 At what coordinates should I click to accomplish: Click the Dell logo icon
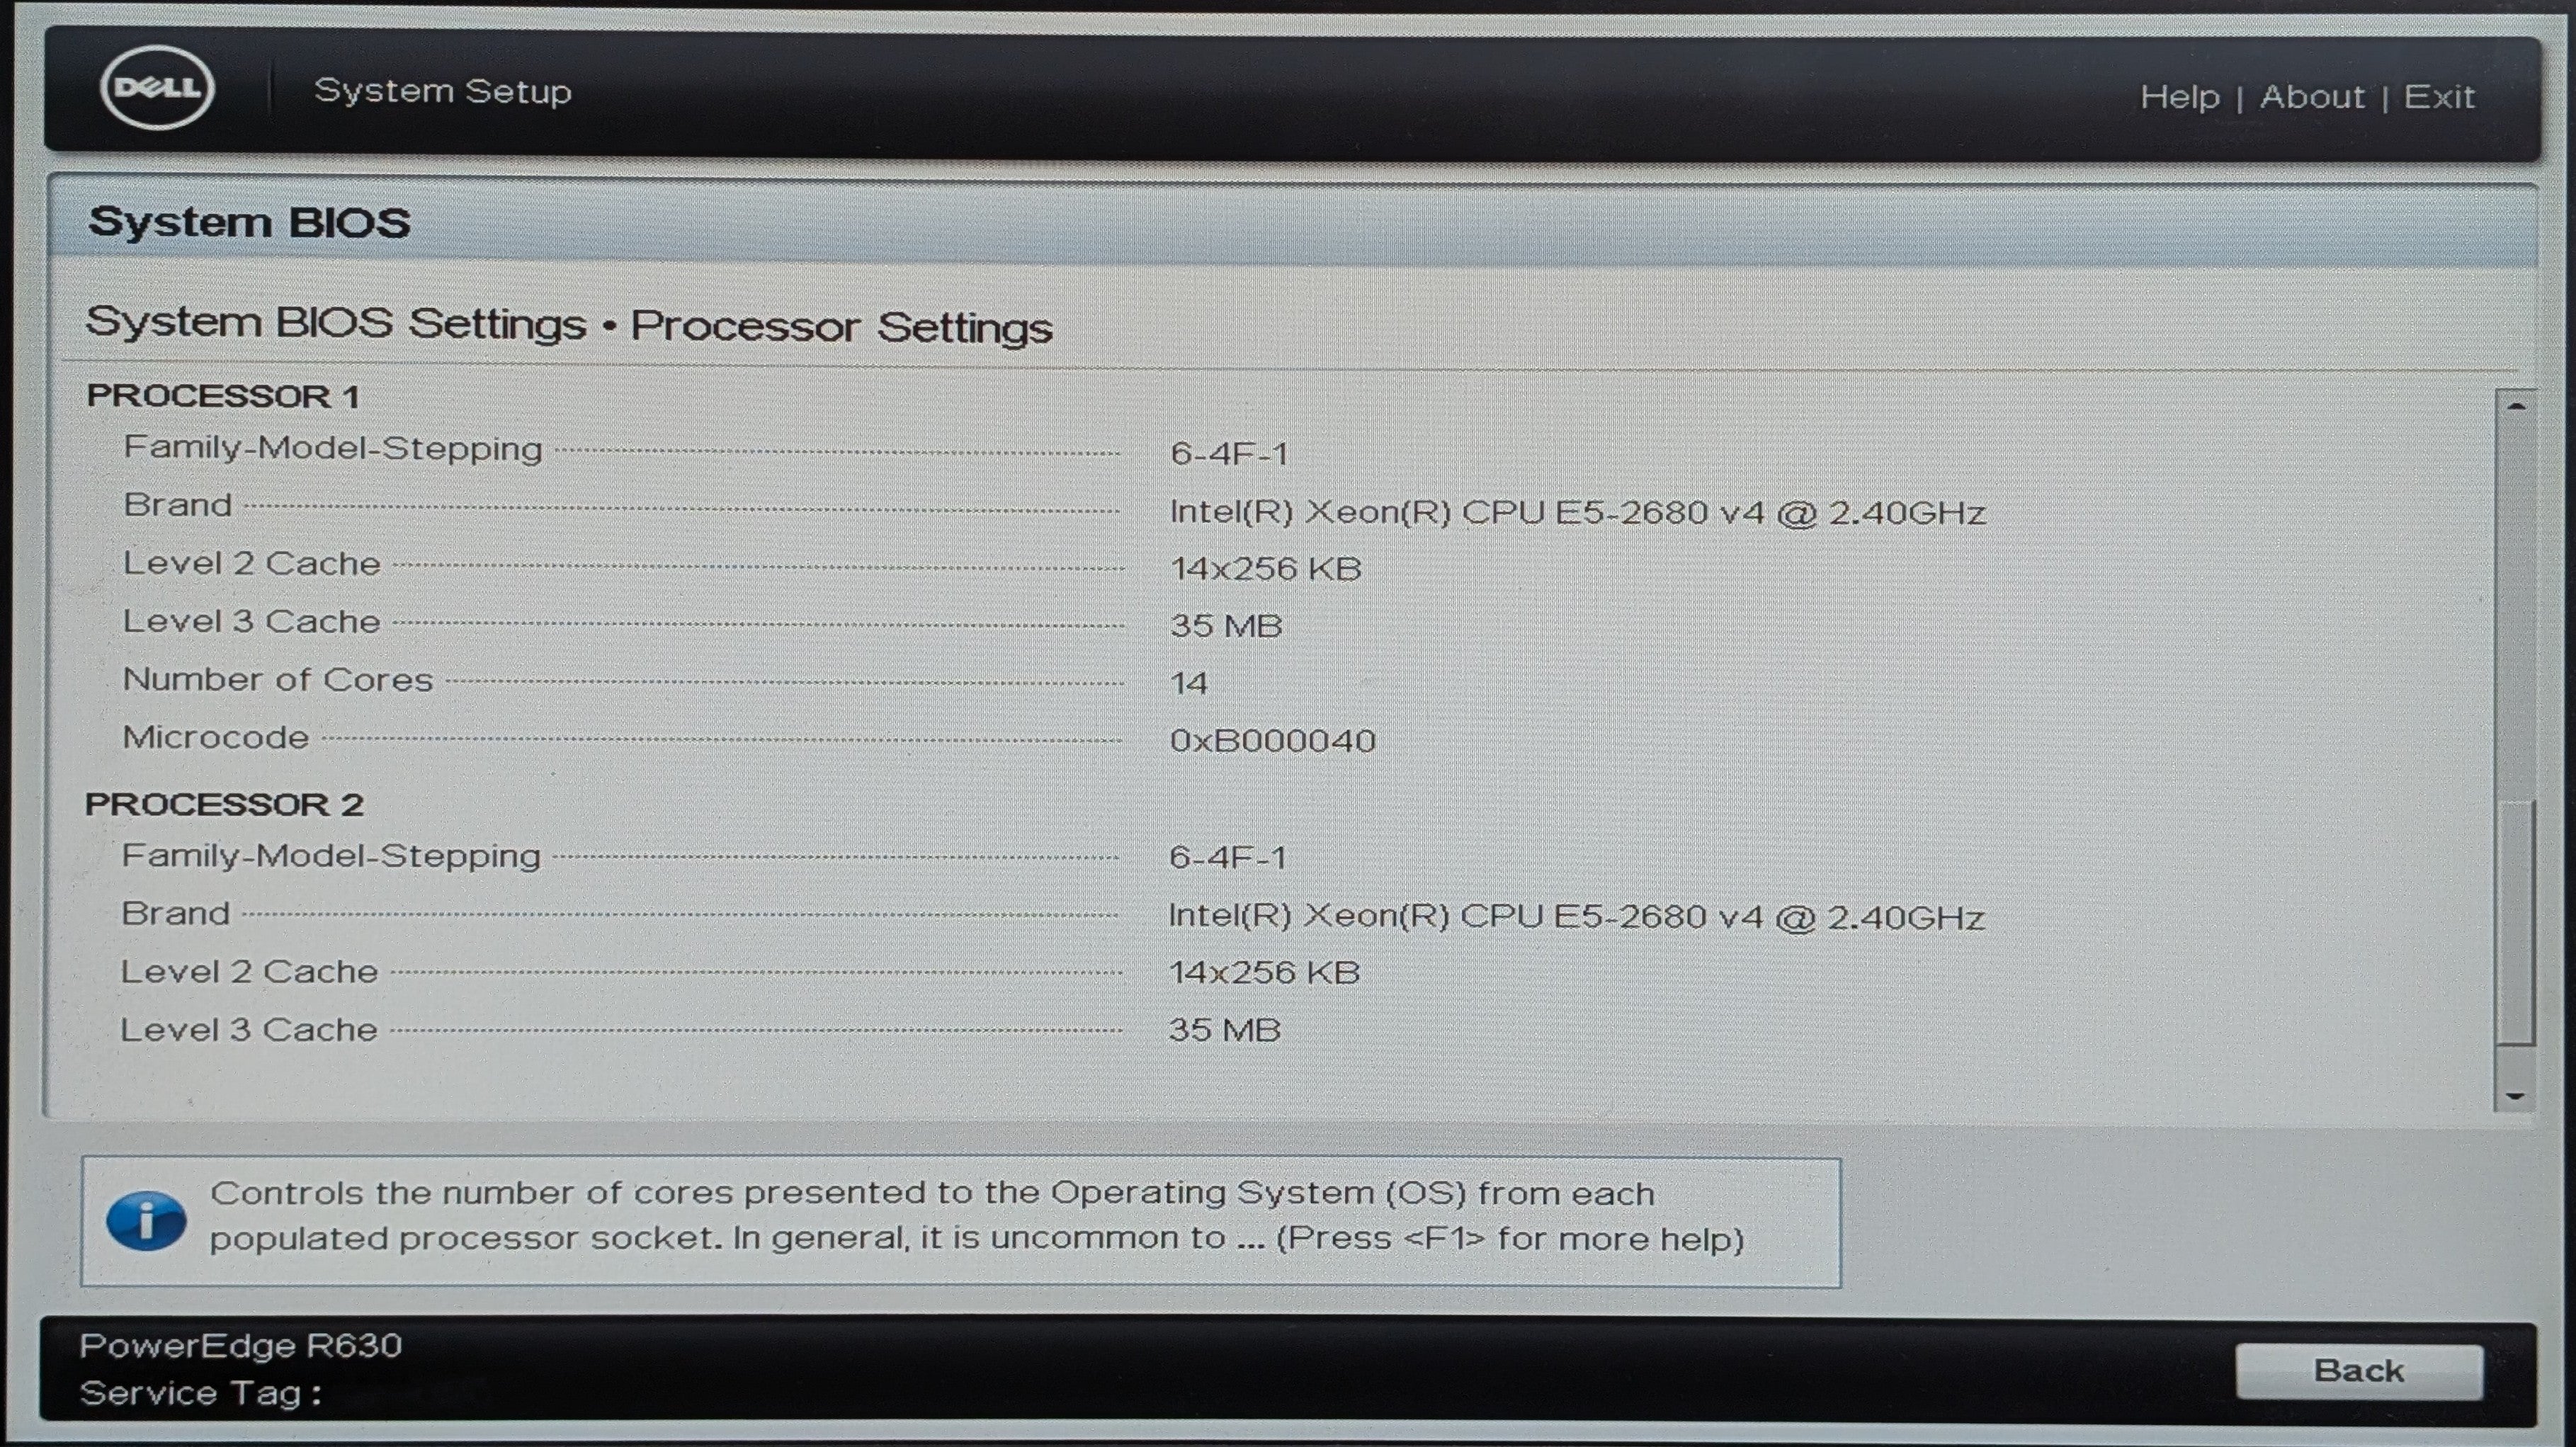click(x=157, y=88)
